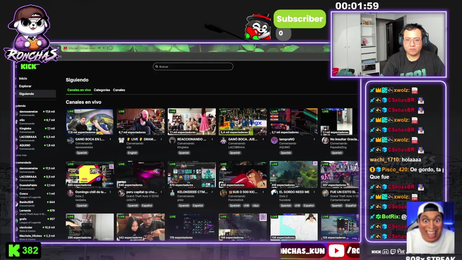Open a new browser tab with plus button
Image resolution: width=462 pixels, height=260 pixels.
(111, 48)
